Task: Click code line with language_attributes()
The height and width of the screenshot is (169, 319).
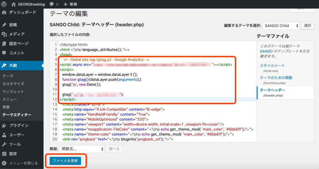Action: (94, 50)
